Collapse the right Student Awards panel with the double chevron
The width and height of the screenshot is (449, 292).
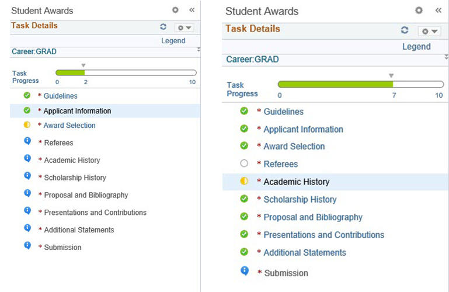[x=438, y=11]
